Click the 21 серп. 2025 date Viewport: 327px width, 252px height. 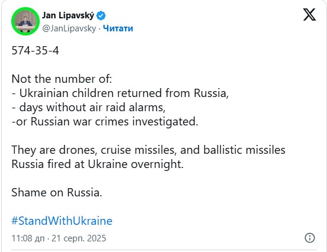pyautogui.click(x=79, y=238)
